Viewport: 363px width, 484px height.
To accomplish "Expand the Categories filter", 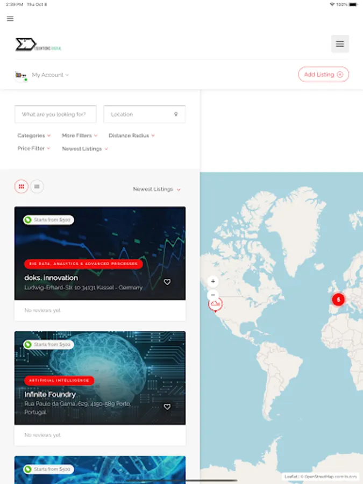I will 34,136.
